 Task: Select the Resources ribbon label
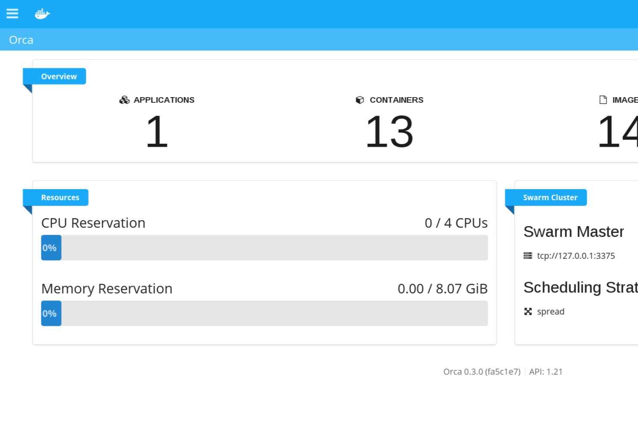click(x=60, y=198)
